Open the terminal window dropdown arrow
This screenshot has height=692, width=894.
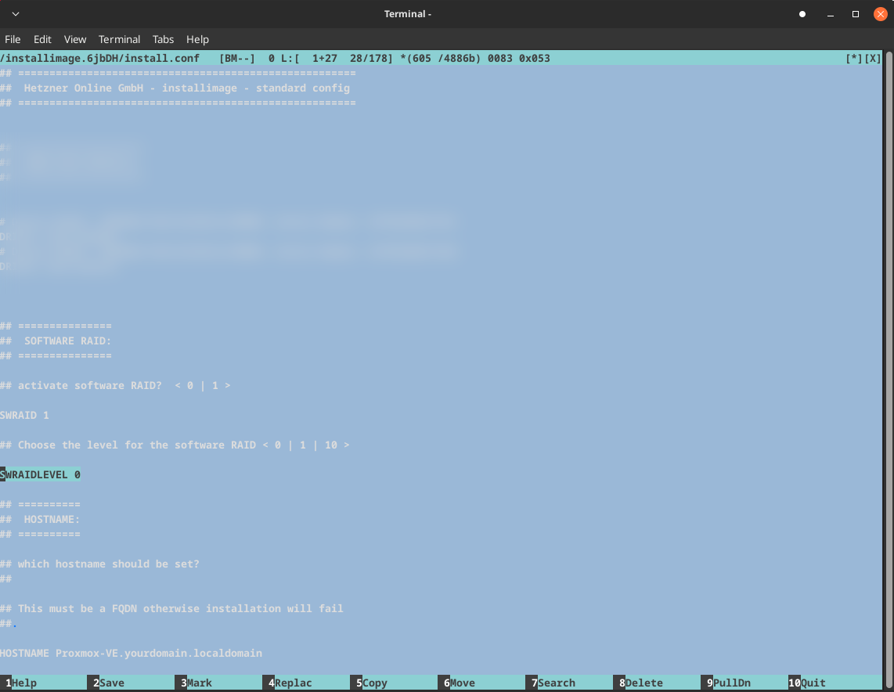pyautogui.click(x=16, y=14)
